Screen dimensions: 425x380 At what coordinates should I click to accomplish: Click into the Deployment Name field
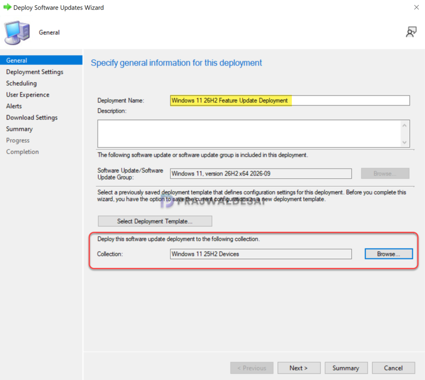(290, 100)
